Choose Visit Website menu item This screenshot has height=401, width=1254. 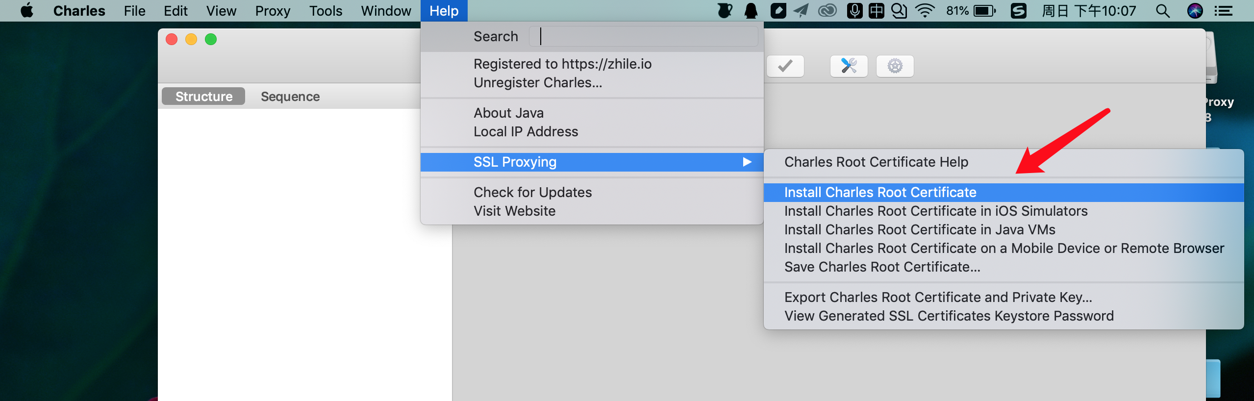[x=592, y=211]
